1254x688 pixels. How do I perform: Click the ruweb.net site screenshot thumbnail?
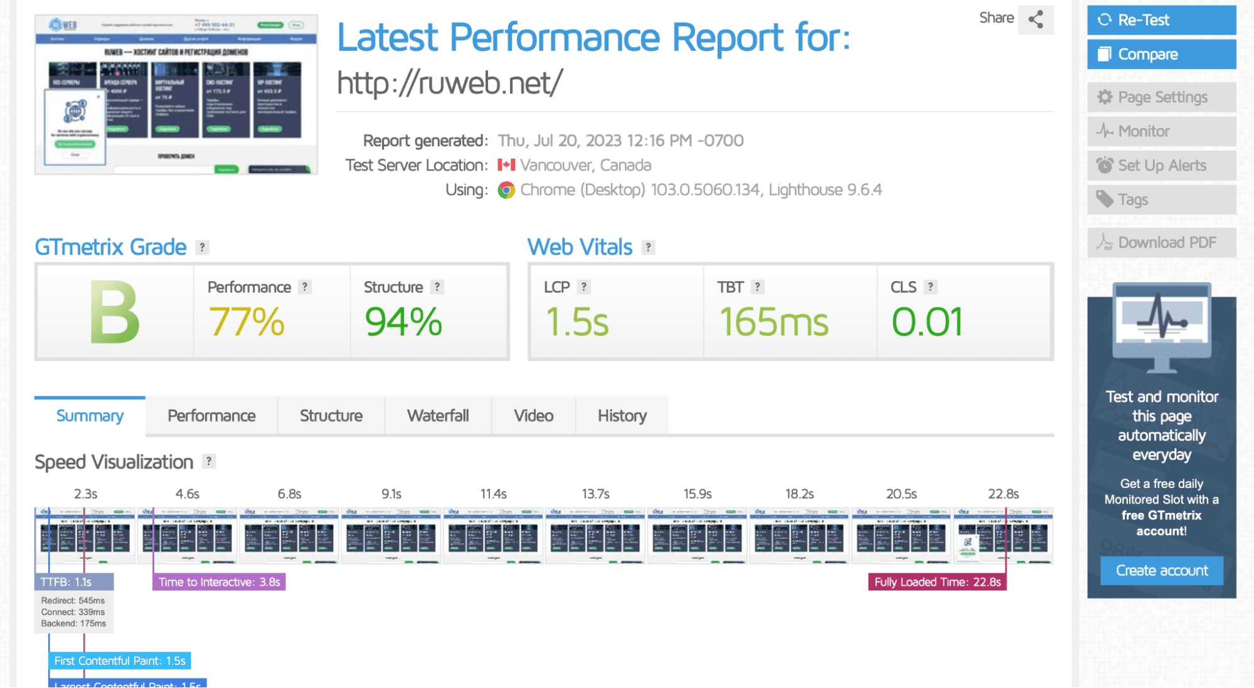[x=176, y=95]
